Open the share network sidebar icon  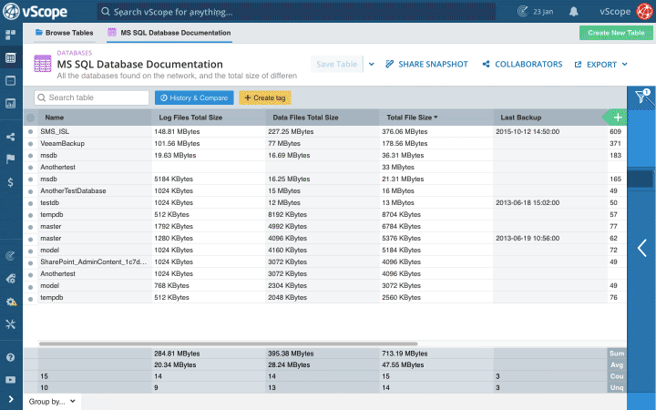(x=10, y=137)
